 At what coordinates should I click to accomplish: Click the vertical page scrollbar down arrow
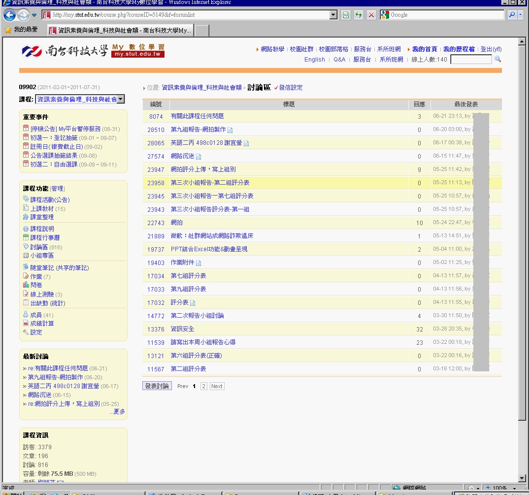click(x=523, y=478)
